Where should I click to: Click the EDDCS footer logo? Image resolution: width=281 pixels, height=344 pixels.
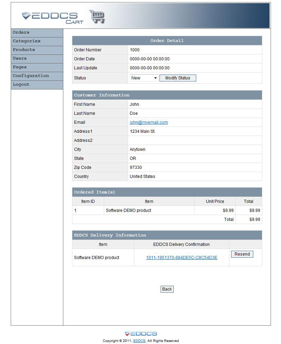coord(141,334)
